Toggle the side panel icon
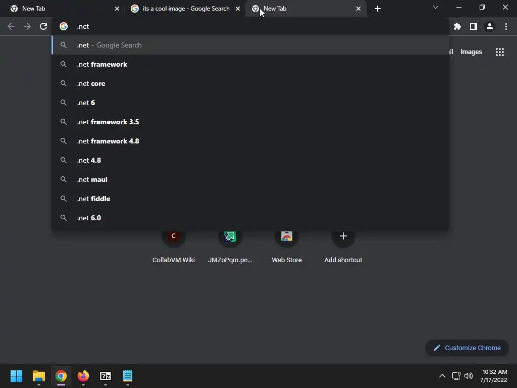This screenshot has height=388, width=517. 474,26
